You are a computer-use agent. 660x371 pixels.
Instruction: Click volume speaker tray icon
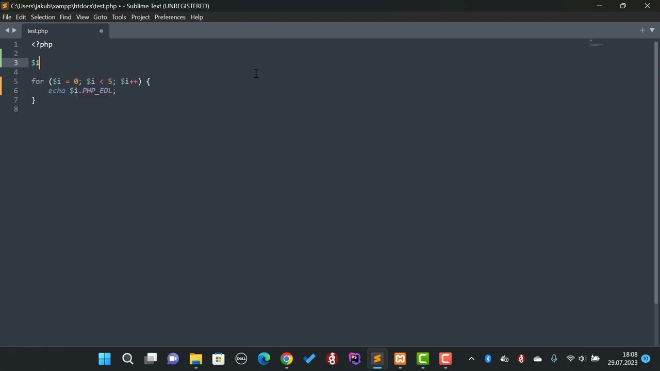pyautogui.click(x=582, y=359)
